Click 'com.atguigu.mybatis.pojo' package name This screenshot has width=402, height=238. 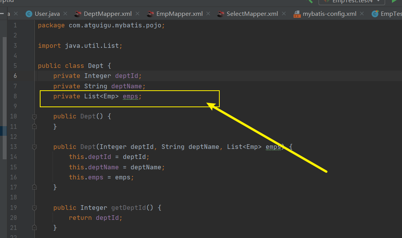click(x=115, y=25)
